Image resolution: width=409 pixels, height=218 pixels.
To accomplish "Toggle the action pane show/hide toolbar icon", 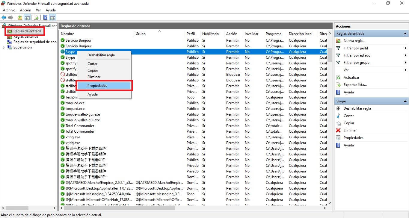I will (x=53, y=18).
